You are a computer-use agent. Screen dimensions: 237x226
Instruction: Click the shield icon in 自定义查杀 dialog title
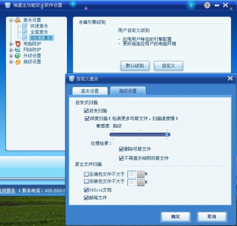(72, 79)
